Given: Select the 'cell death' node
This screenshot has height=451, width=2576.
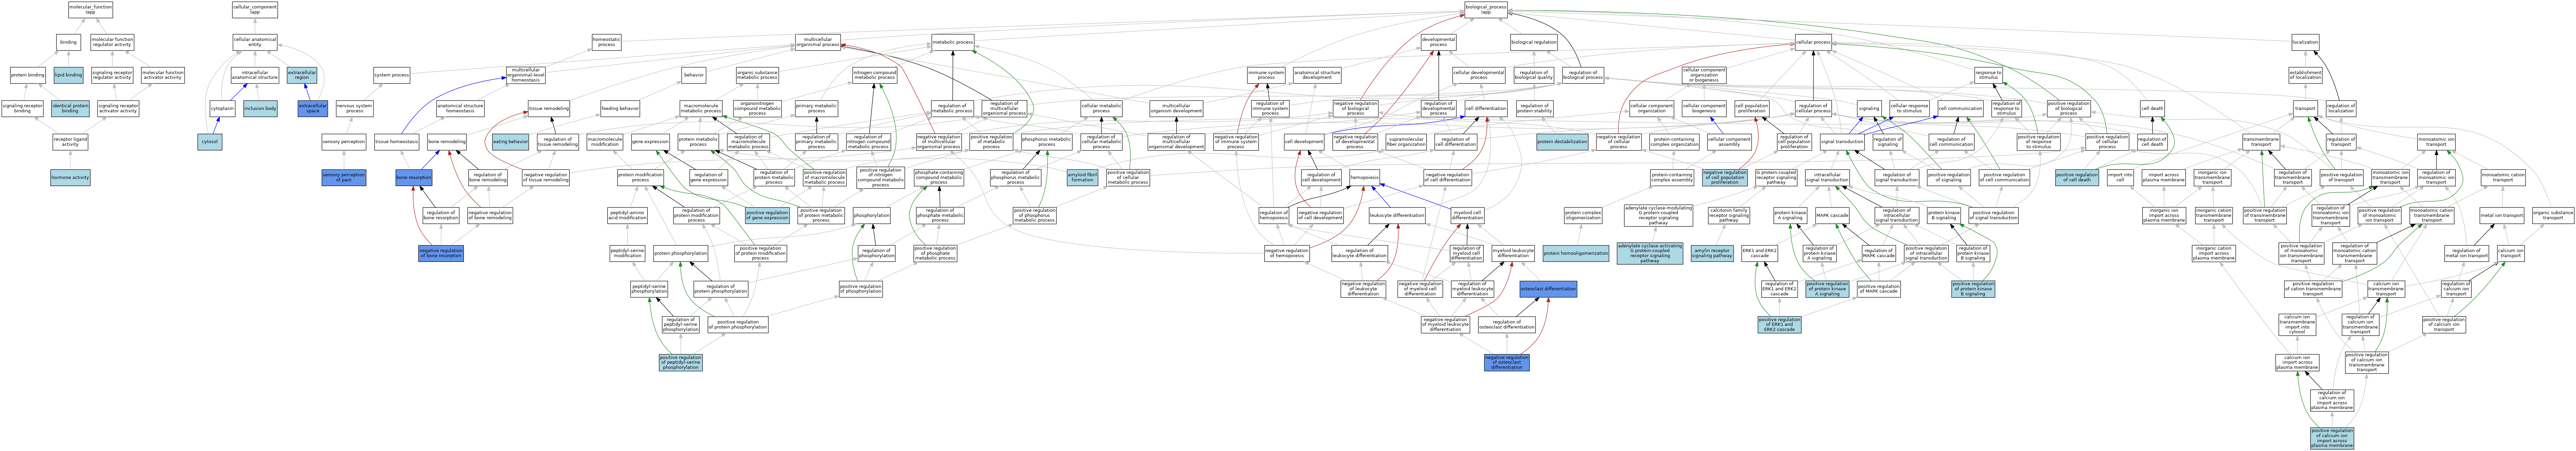Looking at the screenshot, I should click(x=2153, y=108).
